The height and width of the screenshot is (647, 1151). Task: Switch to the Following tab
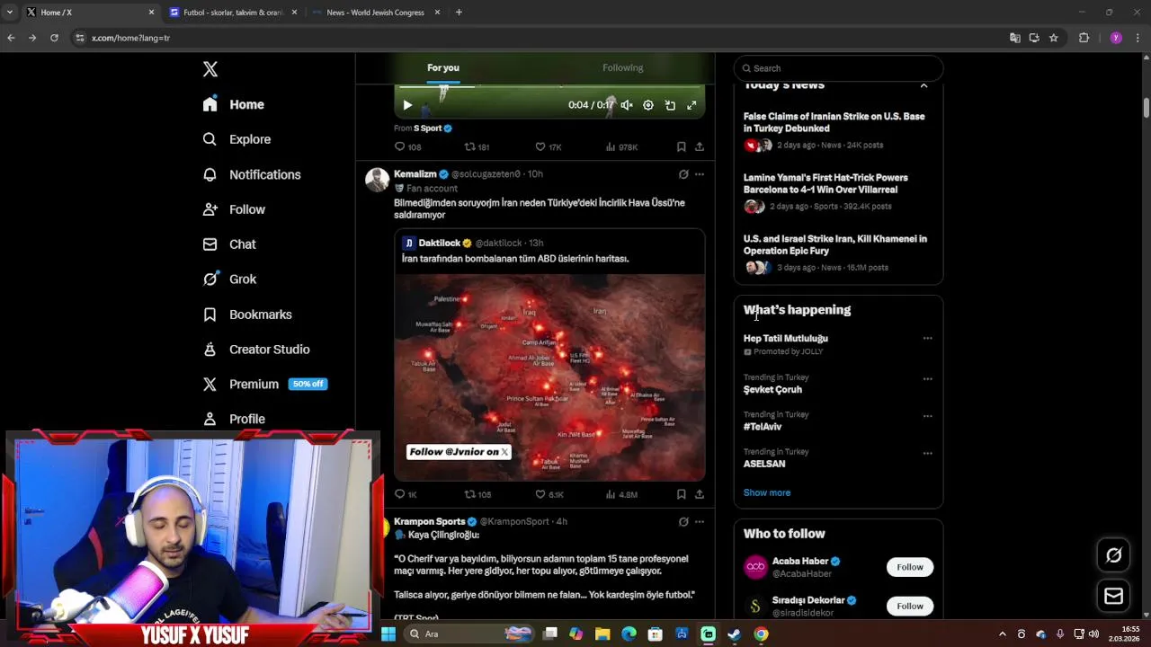(622, 67)
